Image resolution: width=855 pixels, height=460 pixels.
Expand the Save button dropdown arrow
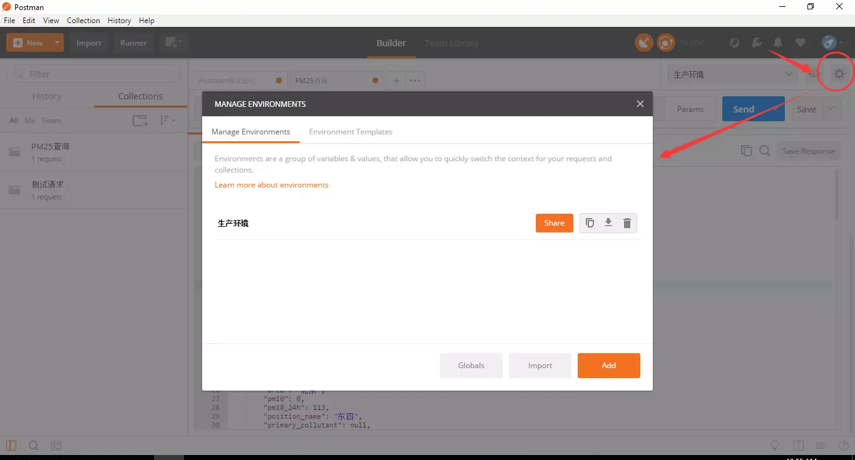point(831,109)
